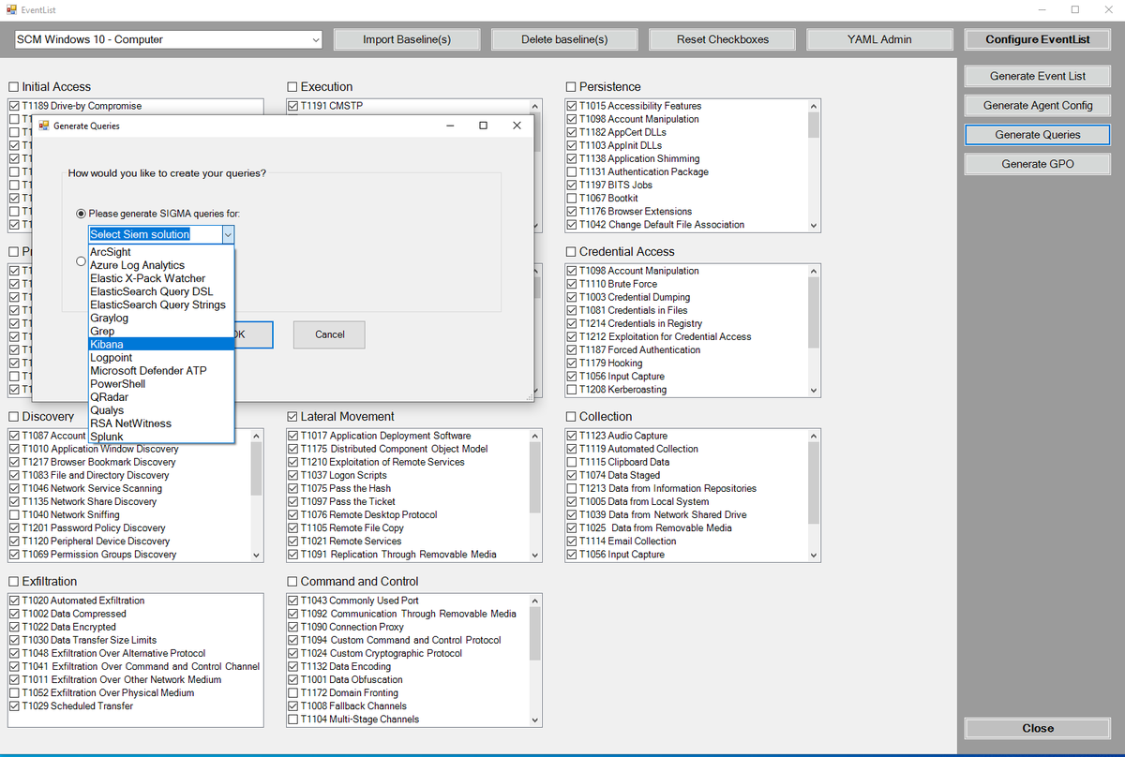Click the Delete baseline(s) button

click(564, 39)
